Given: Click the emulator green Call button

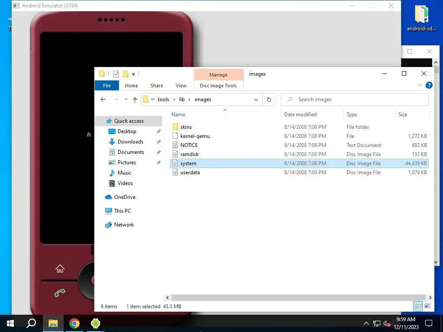Looking at the screenshot, I should pyautogui.click(x=60, y=293).
